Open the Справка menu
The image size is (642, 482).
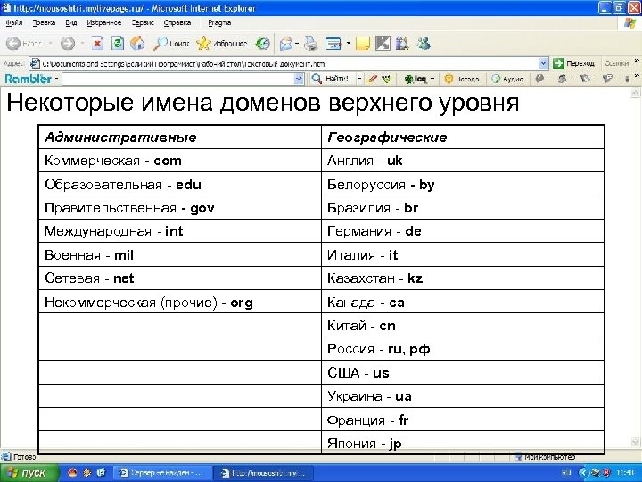(x=177, y=23)
